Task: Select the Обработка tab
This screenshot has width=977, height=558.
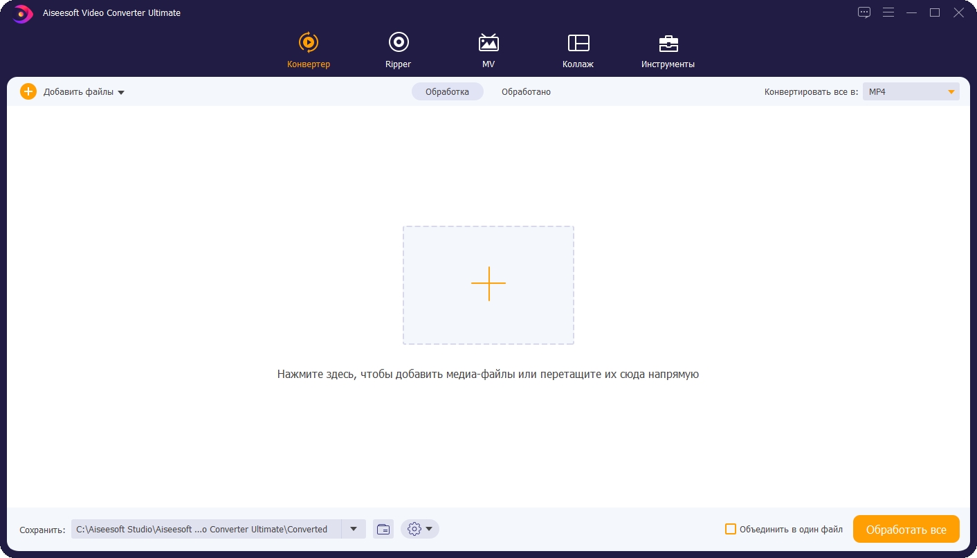Action: tap(447, 92)
